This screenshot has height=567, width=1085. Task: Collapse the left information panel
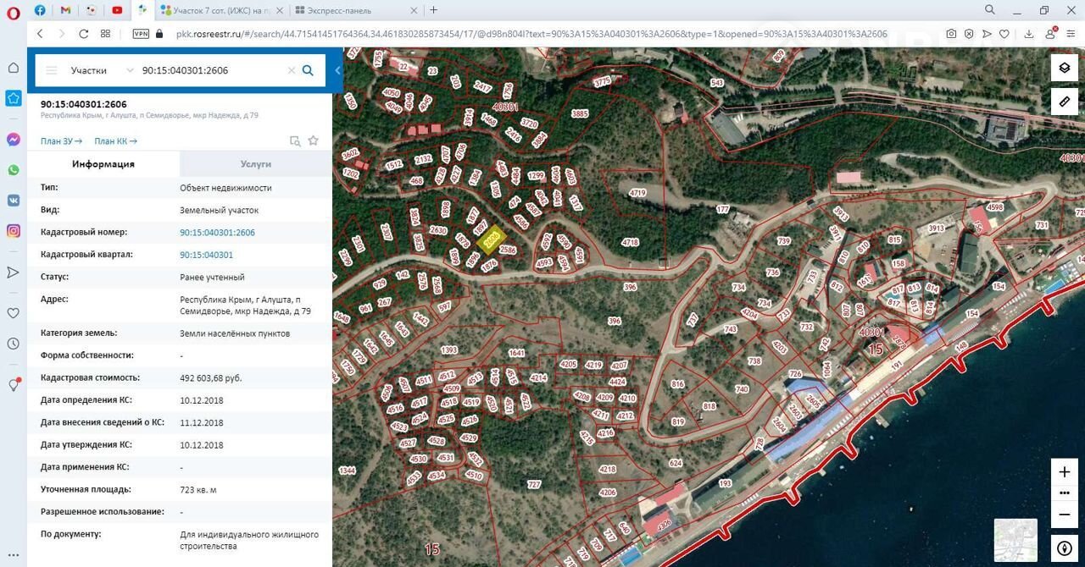pyautogui.click(x=337, y=70)
